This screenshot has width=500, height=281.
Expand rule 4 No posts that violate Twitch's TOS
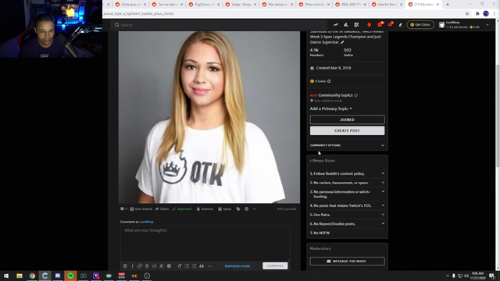click(x=347, y=205)
